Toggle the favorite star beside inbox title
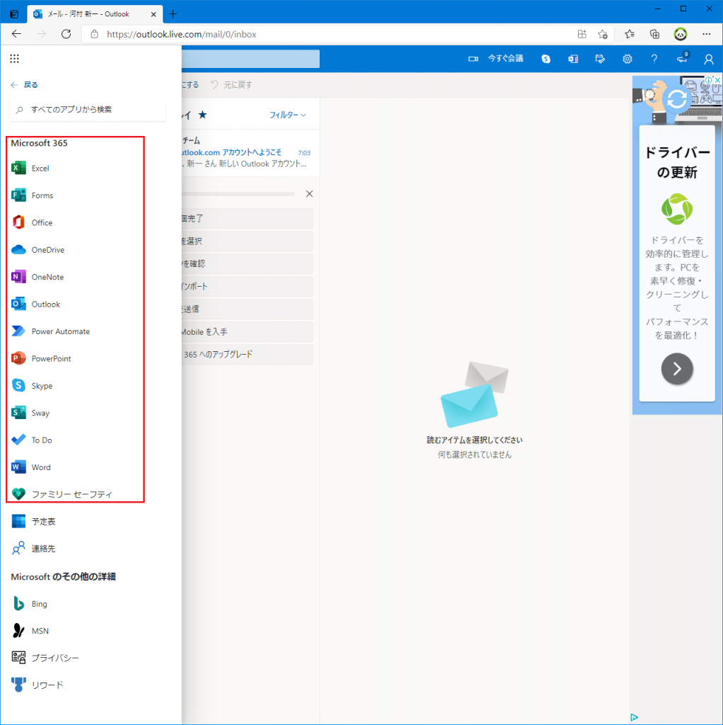Screen dimensions: 723x725 pos(202,115)
